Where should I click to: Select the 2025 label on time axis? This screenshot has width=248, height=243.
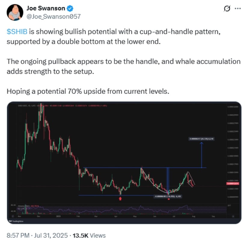tap(58, 216)
